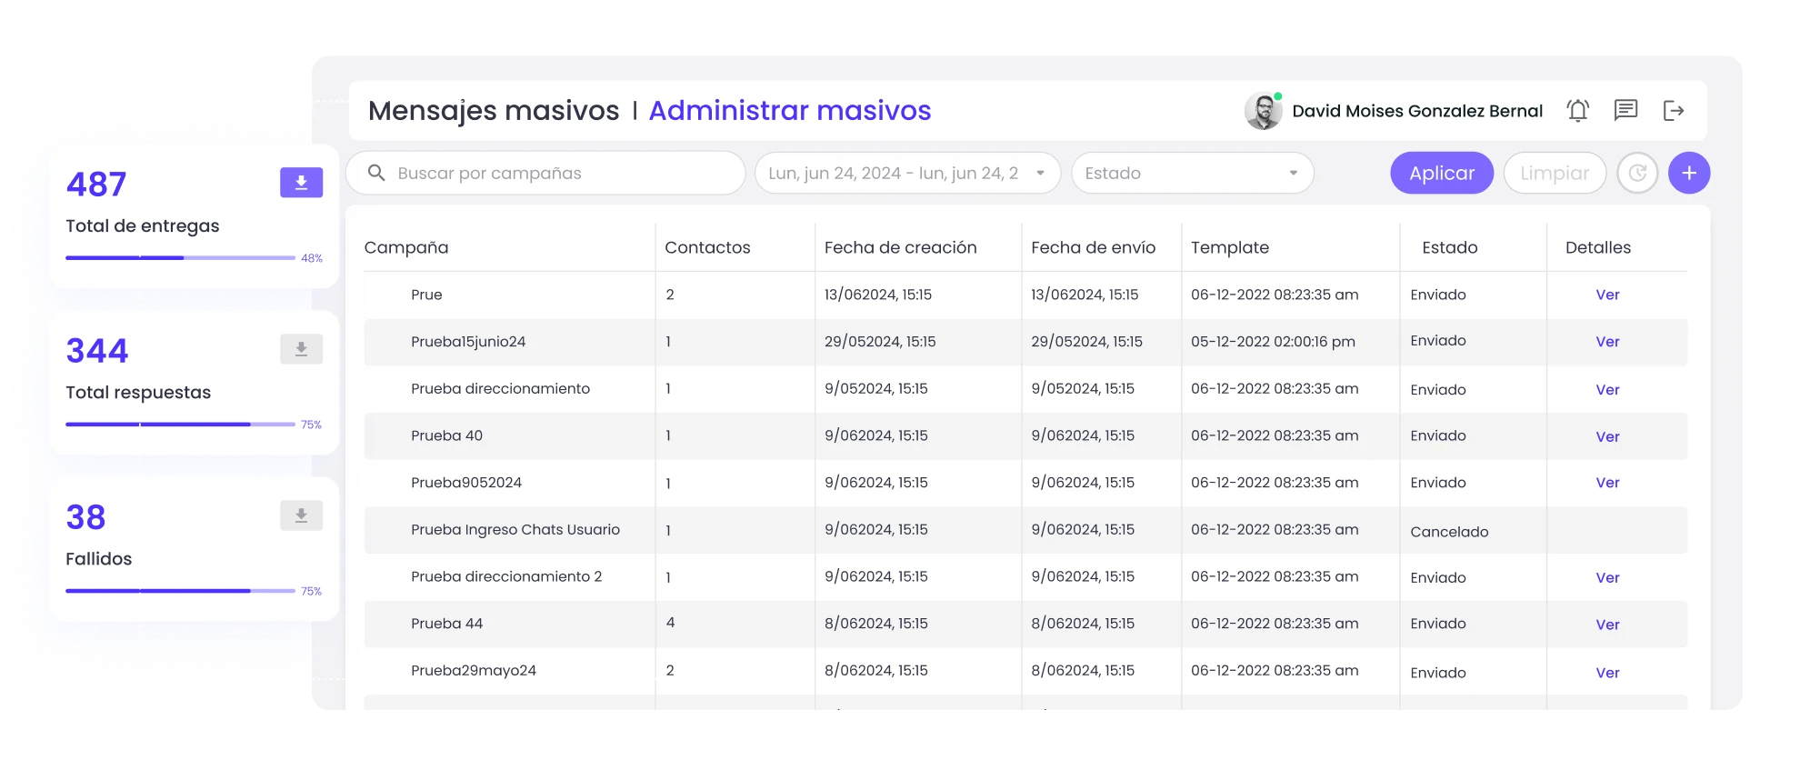
Task: Select the Prueba9052024 campaign name
Action: [466, 483]
